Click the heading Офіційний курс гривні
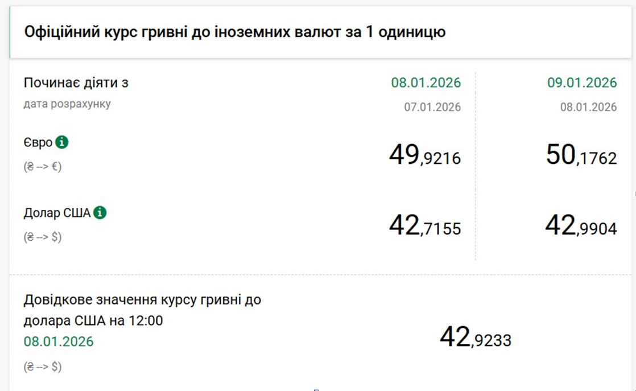 click(x=234, y=32)
